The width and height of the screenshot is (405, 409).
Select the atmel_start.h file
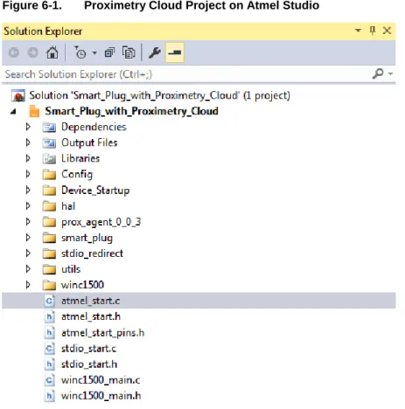tap(91, 316)
